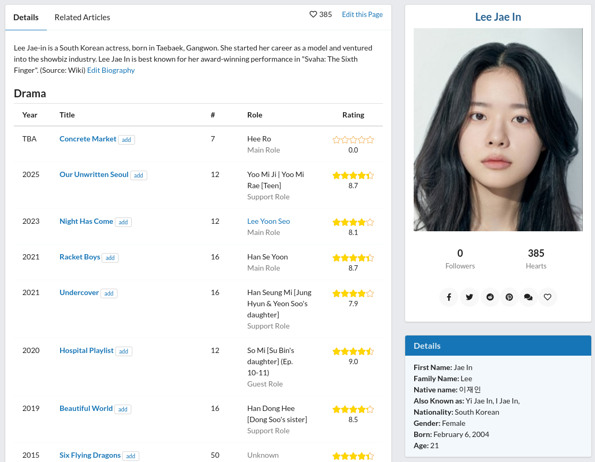Add Night Has Come to list

tap(123, 222)
